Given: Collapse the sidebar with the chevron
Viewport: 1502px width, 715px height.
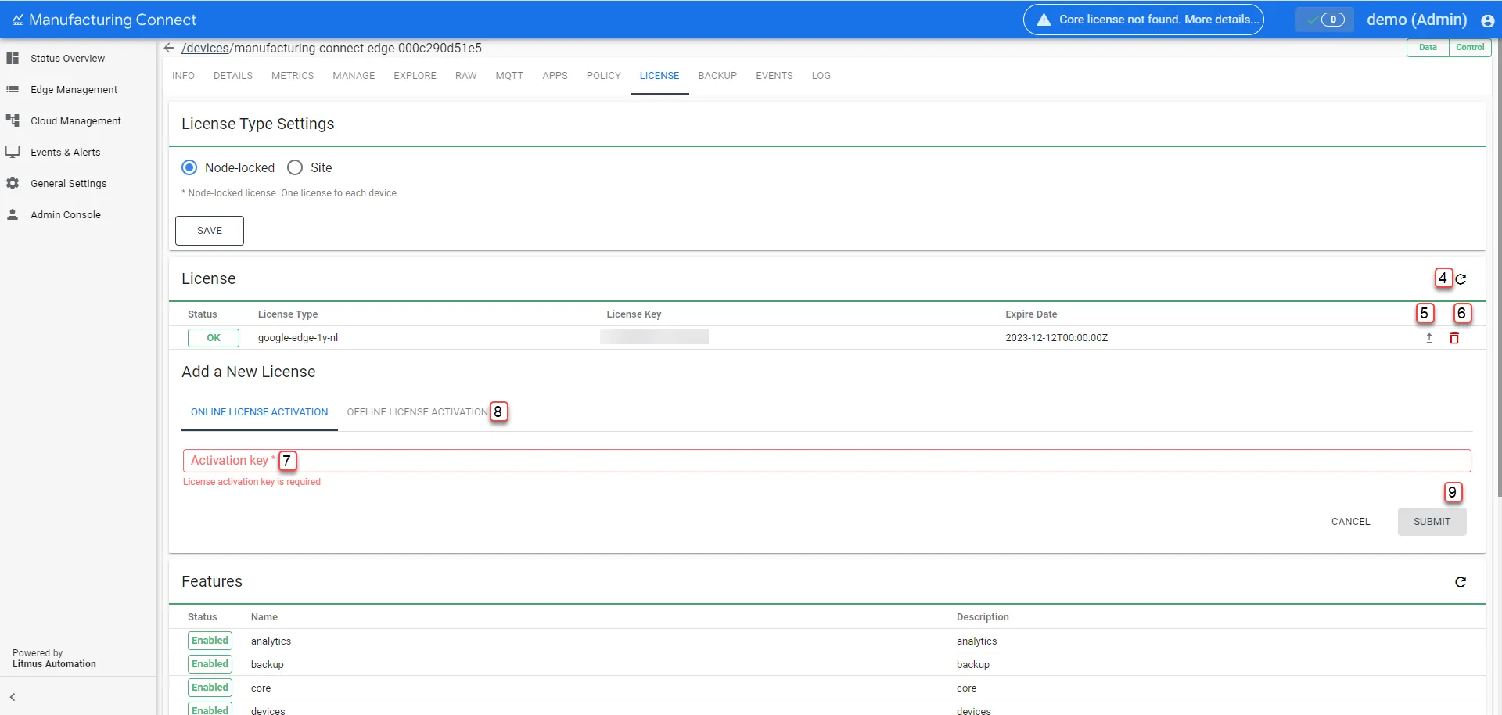Looking at the screenshot, I should (13, 697).
